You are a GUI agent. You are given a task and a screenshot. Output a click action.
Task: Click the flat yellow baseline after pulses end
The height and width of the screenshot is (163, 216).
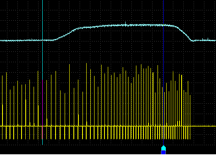pos(203,126)
